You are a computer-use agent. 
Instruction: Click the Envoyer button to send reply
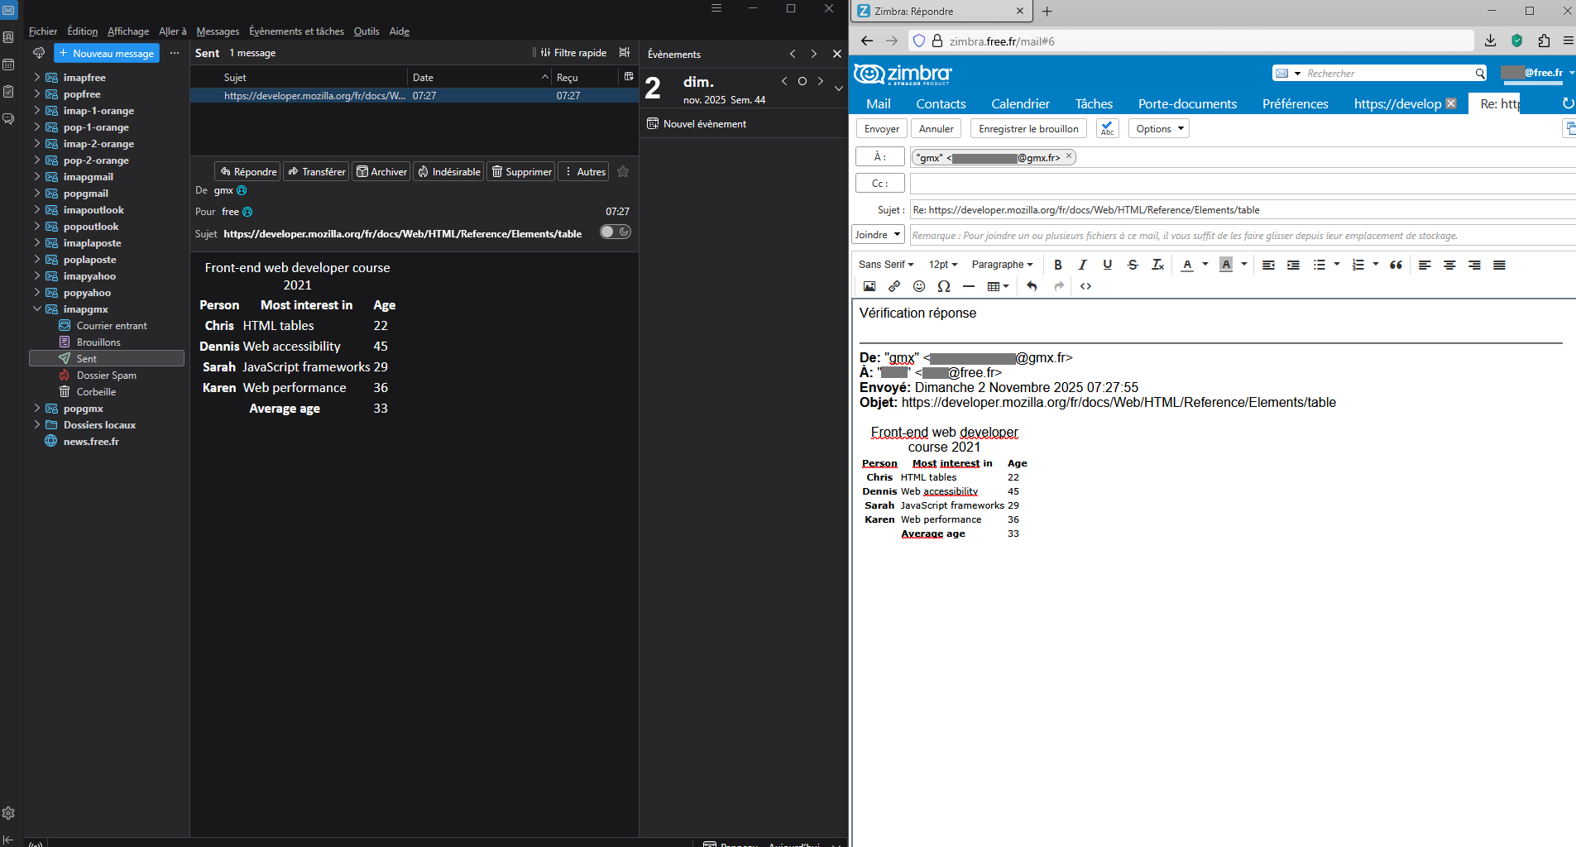pos(881,129)
